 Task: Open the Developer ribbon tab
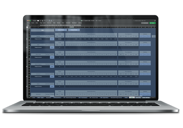click(x=74, y=23)
